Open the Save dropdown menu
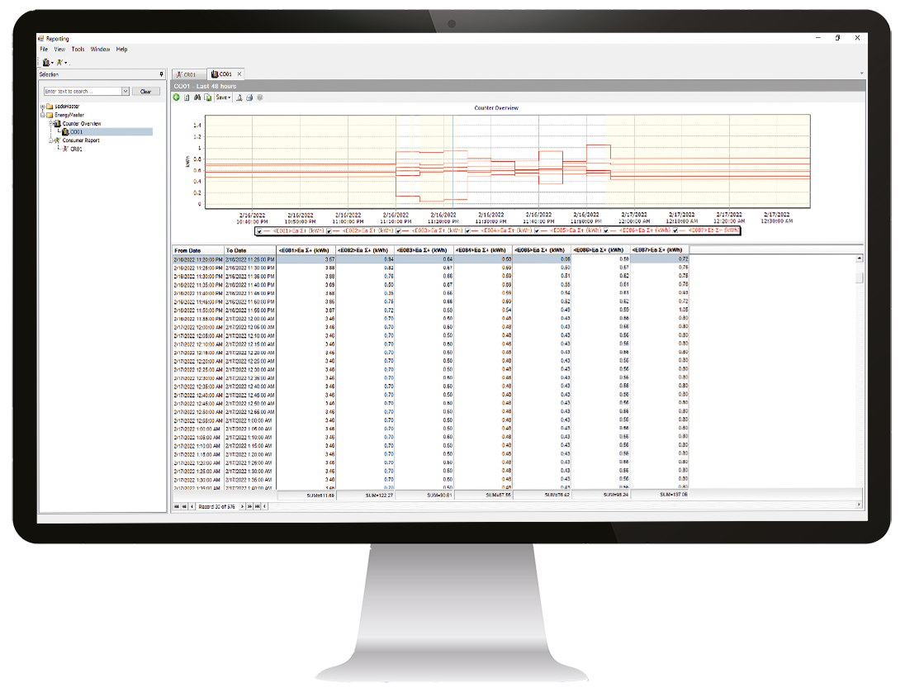 tap(223, 97)
